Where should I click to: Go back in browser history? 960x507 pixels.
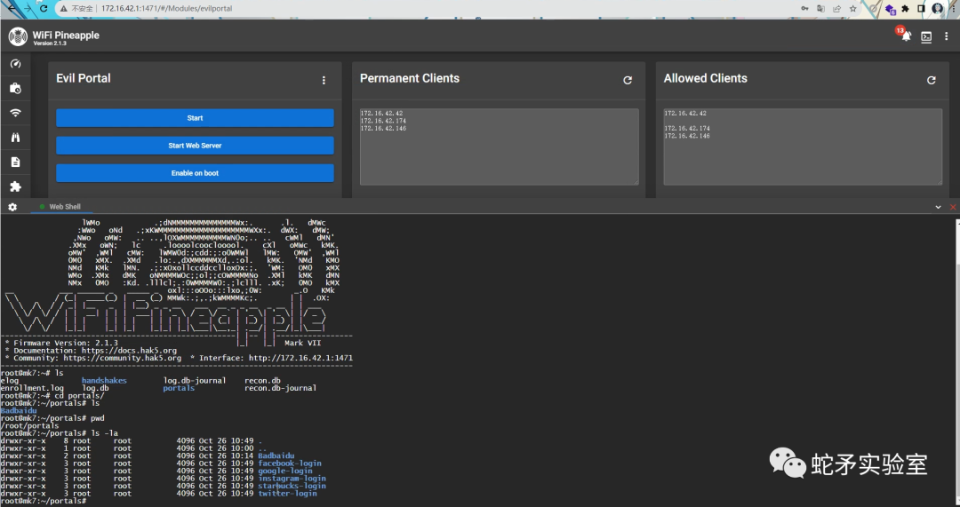[11, 9]
